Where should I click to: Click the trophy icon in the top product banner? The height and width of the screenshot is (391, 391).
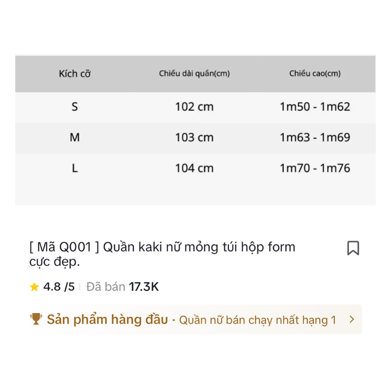36,319
